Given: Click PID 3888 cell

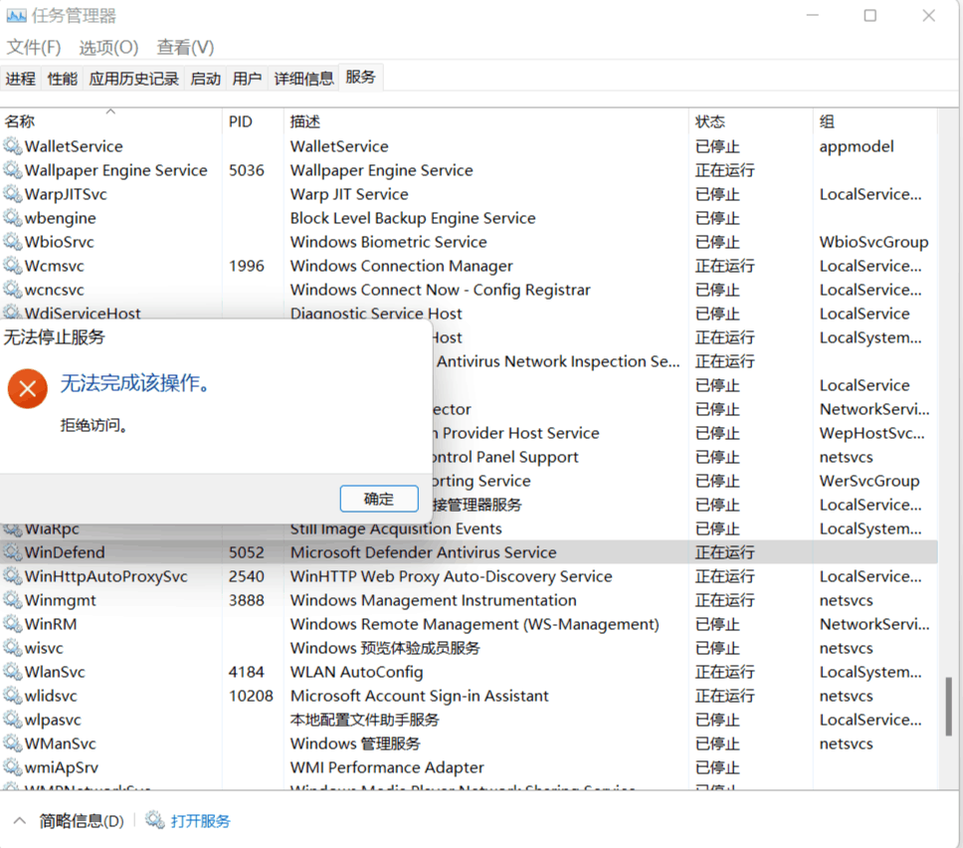Looking at the screenshot, I should pos(247,600).
